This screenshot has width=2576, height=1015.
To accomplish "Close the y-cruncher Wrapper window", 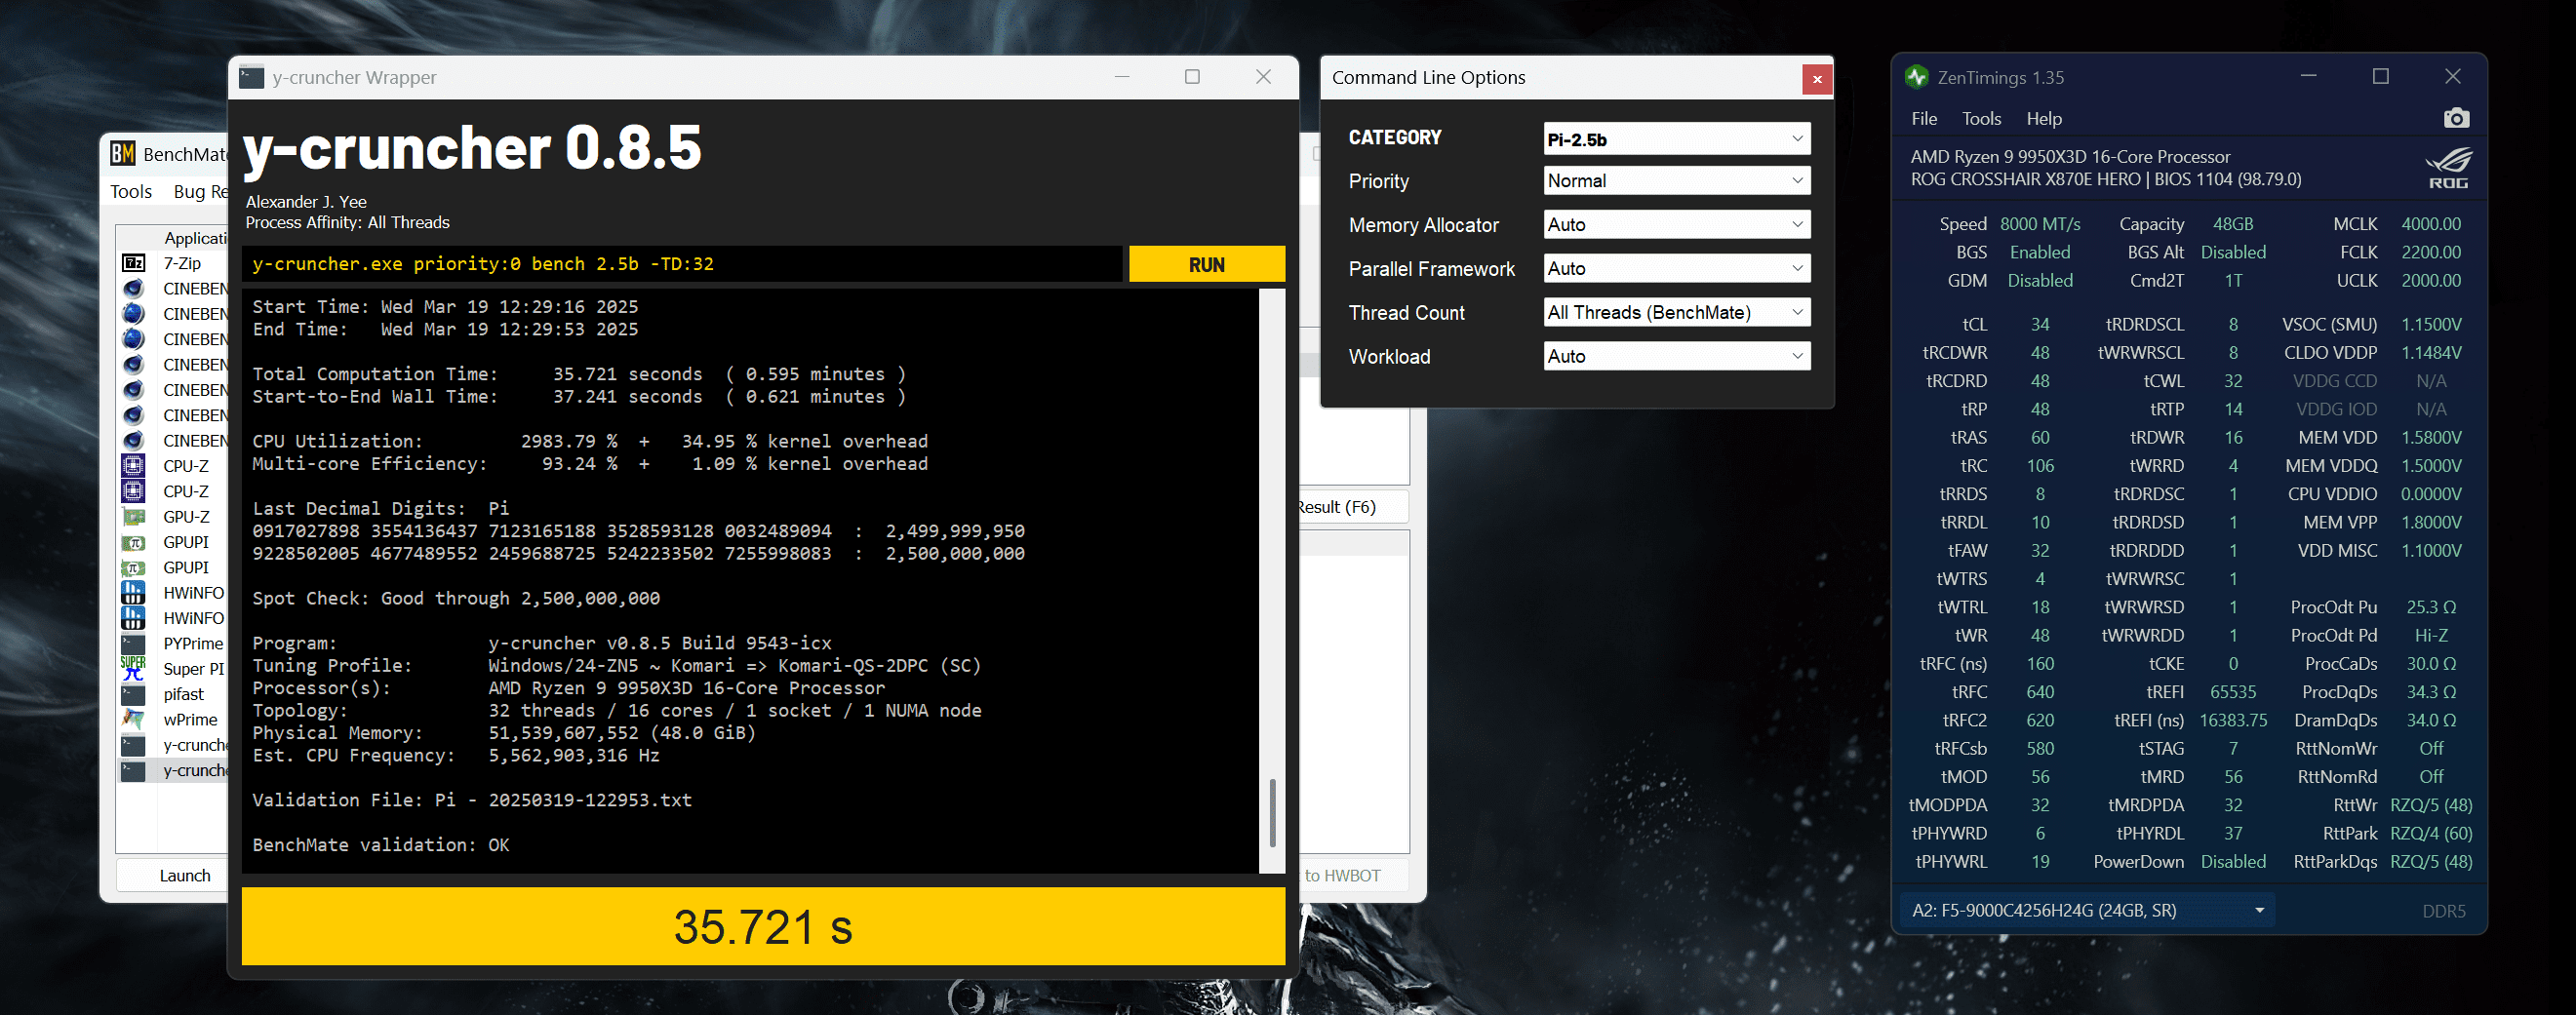I will (1263, 77).
